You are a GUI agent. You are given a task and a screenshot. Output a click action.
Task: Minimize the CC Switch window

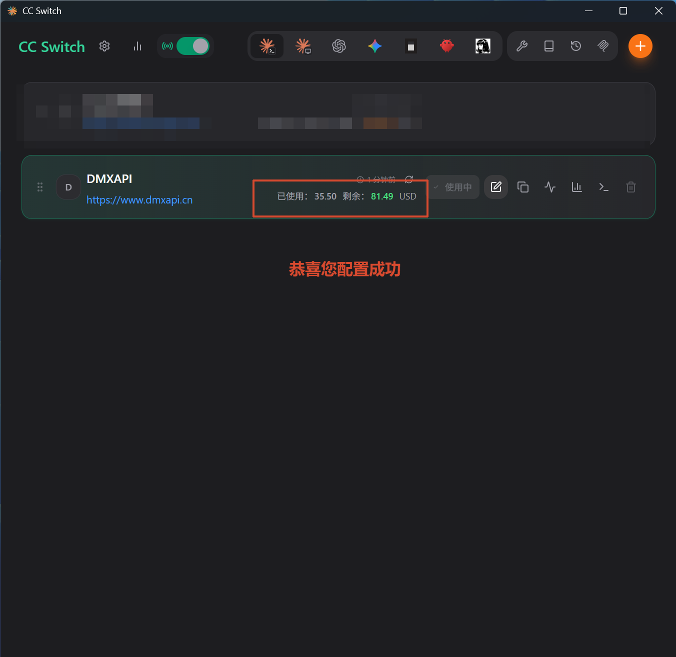pyautogui.click(x=589, y=10)
